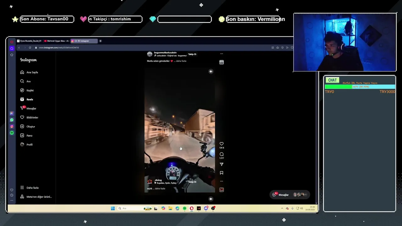Open Ana Sayfa in Instagram sidebar
402x226 pixels.
(x=29, y=72)
